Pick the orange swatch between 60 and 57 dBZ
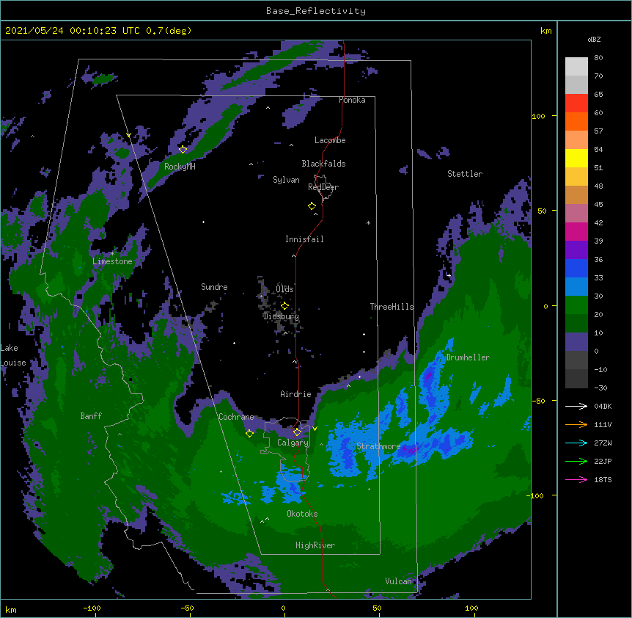 click(576, 122)
